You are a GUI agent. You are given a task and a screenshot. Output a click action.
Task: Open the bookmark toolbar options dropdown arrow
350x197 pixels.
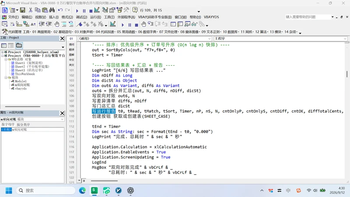[x=106, y=25]
